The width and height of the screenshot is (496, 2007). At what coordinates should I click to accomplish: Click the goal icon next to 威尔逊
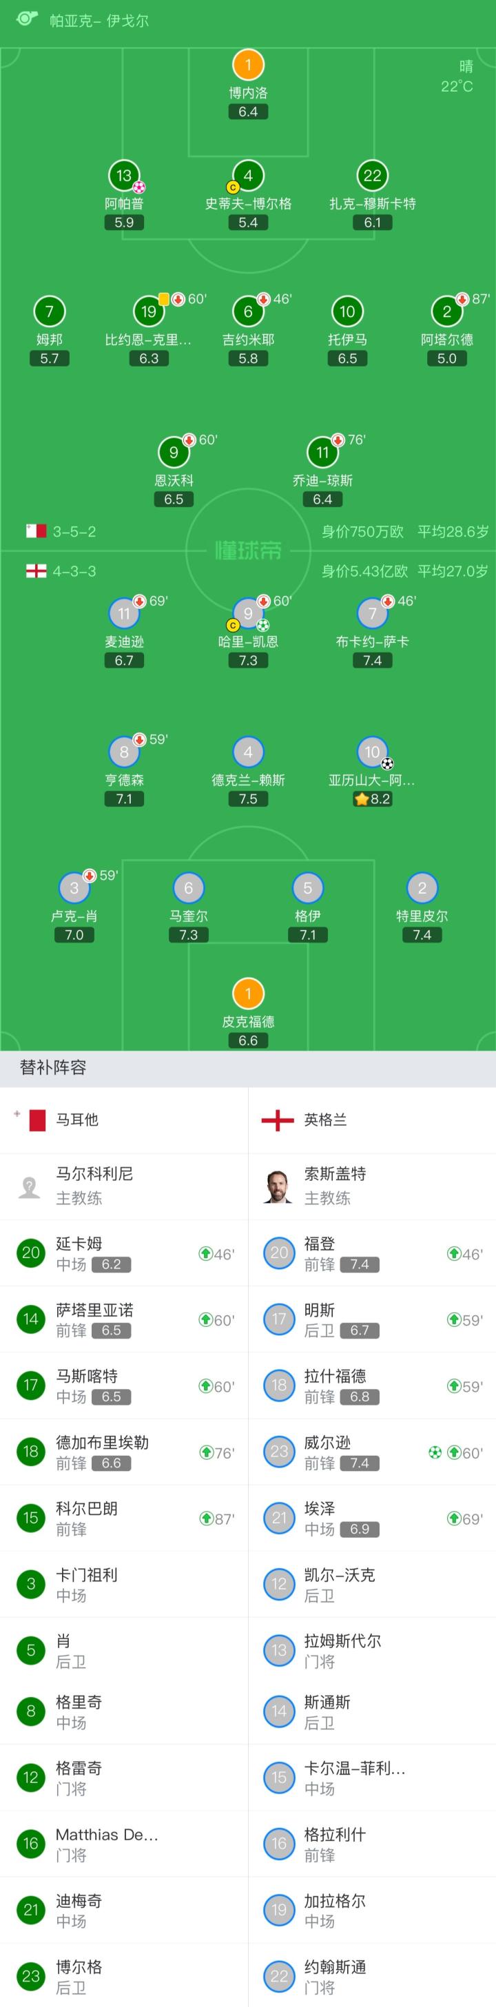pos(435,1452)
